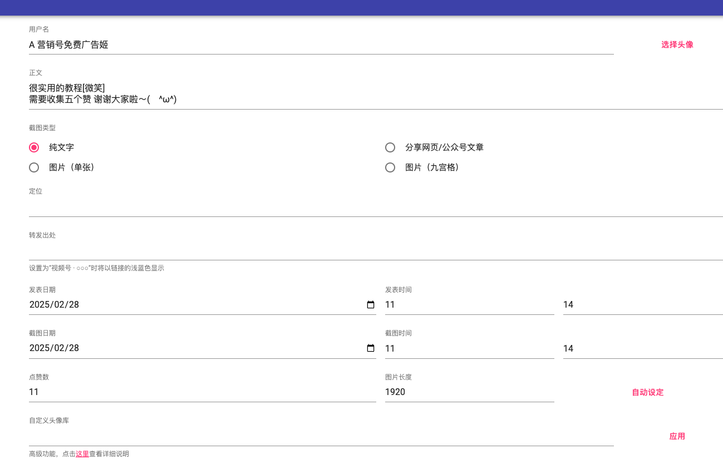Click the 截图时间 hour field
Image resolution: width=723 pixels, height=464 pixels.
(469, 349)
